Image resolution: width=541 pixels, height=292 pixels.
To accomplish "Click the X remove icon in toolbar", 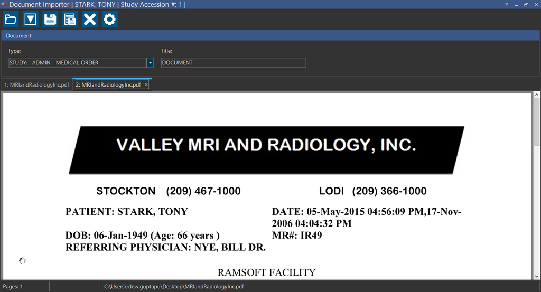I will [90, 20].
